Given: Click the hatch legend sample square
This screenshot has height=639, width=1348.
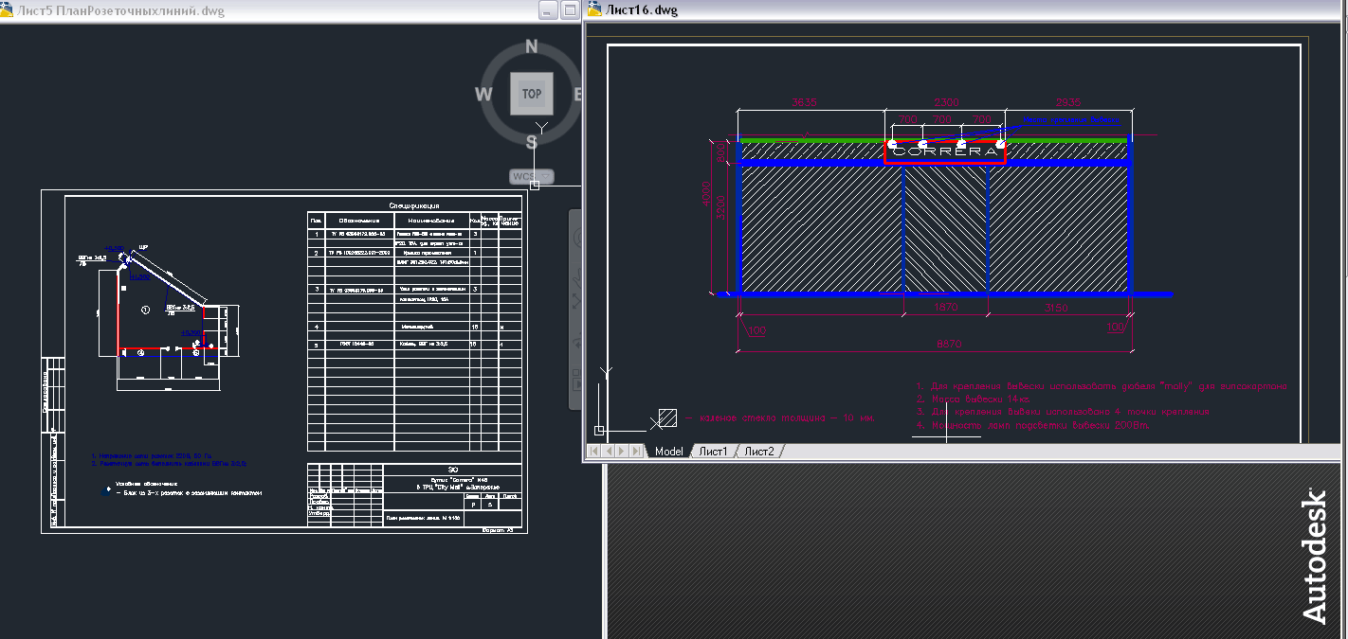Looking at the screenshot, I should point(667,417).
